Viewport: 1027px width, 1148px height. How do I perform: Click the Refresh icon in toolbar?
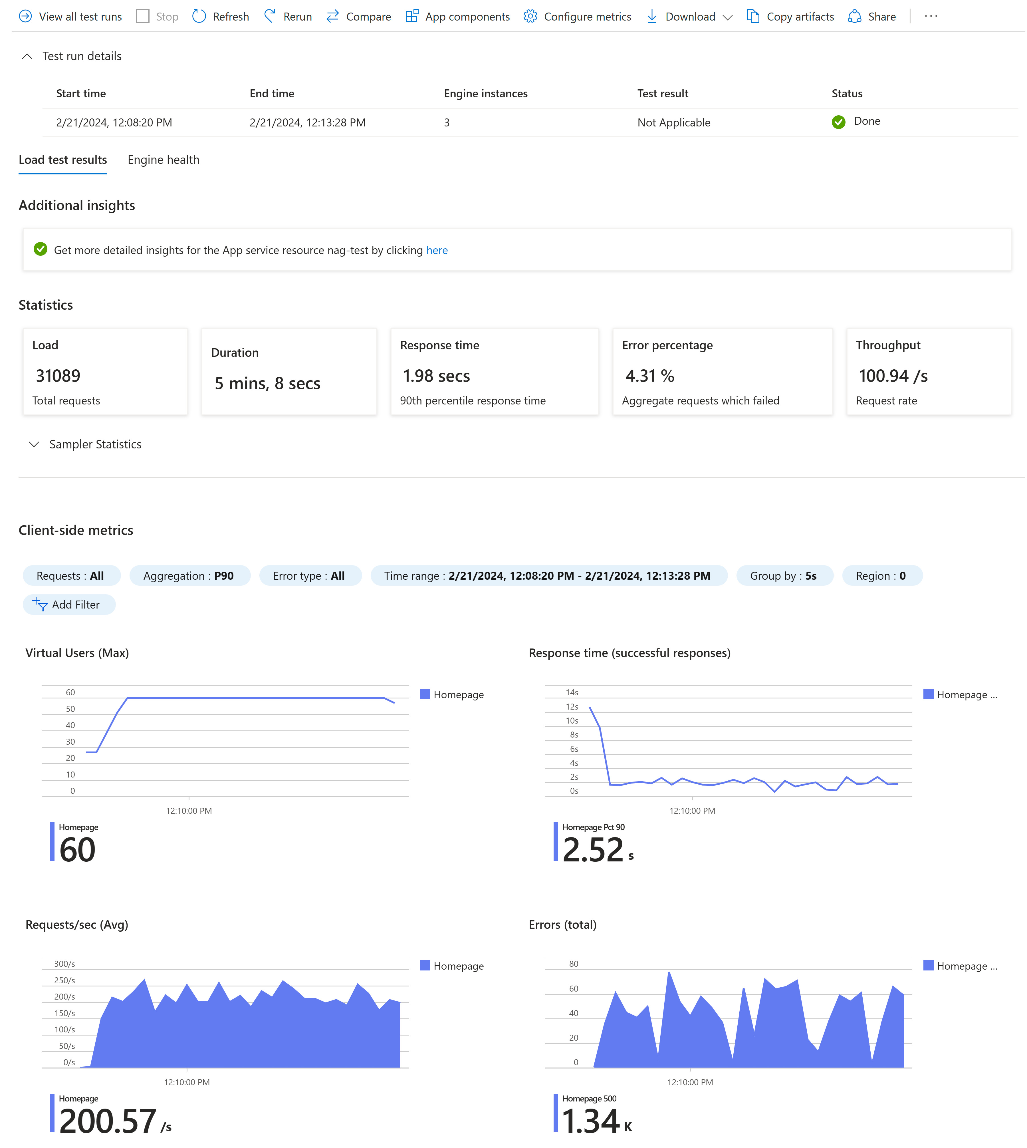[x=199, y=16]
